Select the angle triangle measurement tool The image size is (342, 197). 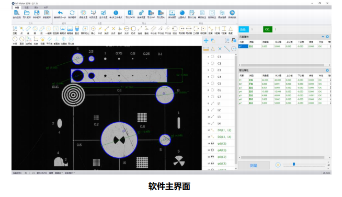(231, 29)
